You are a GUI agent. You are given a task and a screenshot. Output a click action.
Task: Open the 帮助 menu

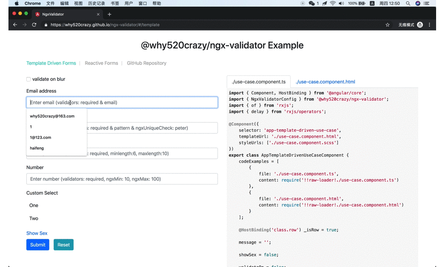(x=157, y=4)
